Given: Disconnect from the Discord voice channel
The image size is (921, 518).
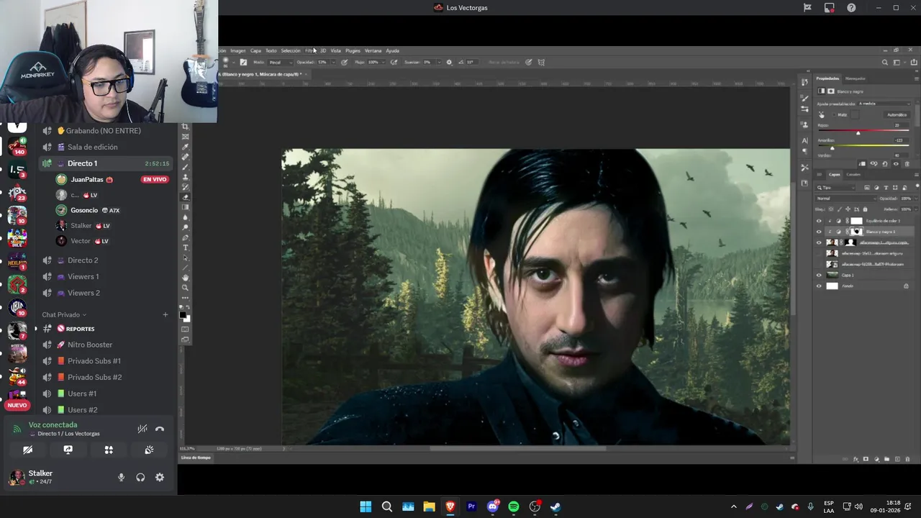Looking at the screenshot, I should tap(160, 429).
